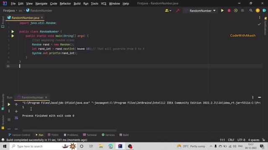Click the gray stop button in top toolbar
Image resolution: width=268 pixels, height=150 pixels.
242,10
